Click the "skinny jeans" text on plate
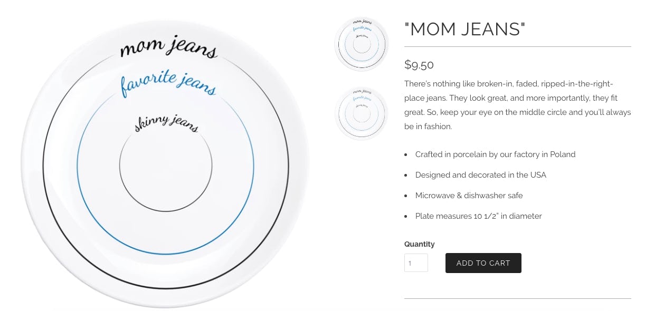This screenshot has width=645, height=311. 166,122
